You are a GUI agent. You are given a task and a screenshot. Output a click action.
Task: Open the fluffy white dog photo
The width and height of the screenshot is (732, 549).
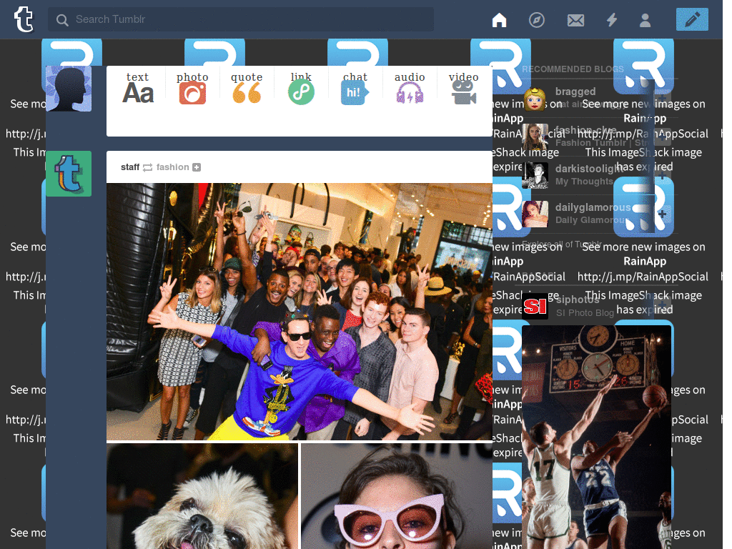pos(202,496)
